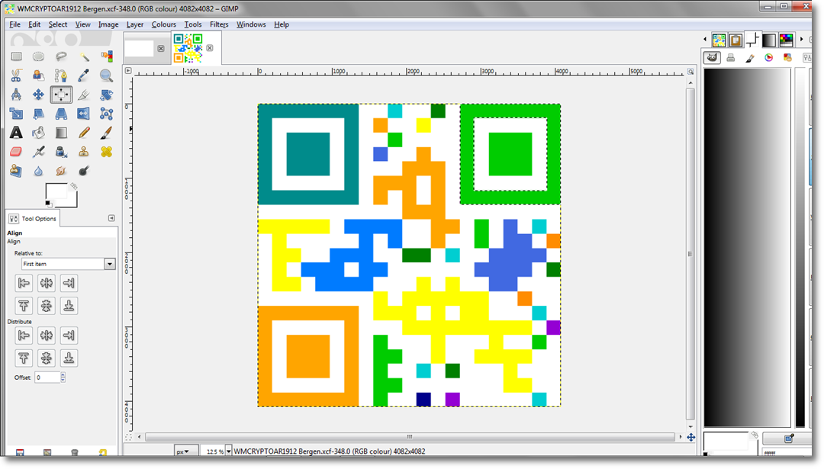
Task: Select the Eraser tool
Action: [x=16, y=152]
